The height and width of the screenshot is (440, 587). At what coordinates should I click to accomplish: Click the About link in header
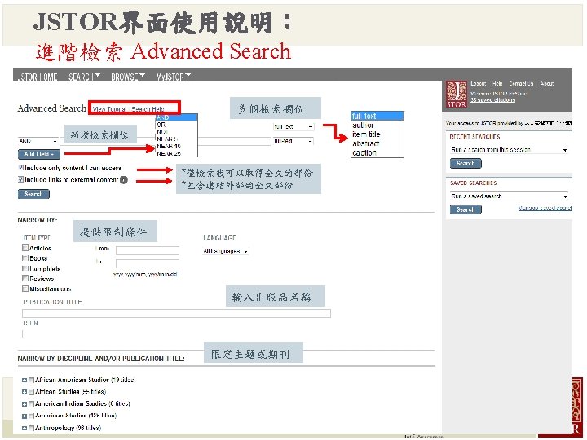click(546, 83)
